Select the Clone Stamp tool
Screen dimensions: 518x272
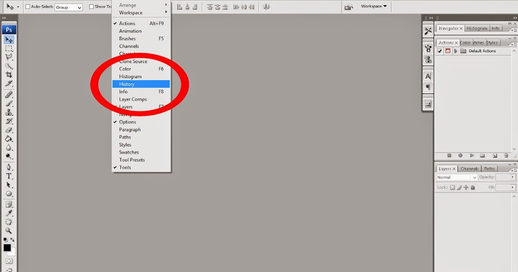pyautogui.click(x=9, y=112)
